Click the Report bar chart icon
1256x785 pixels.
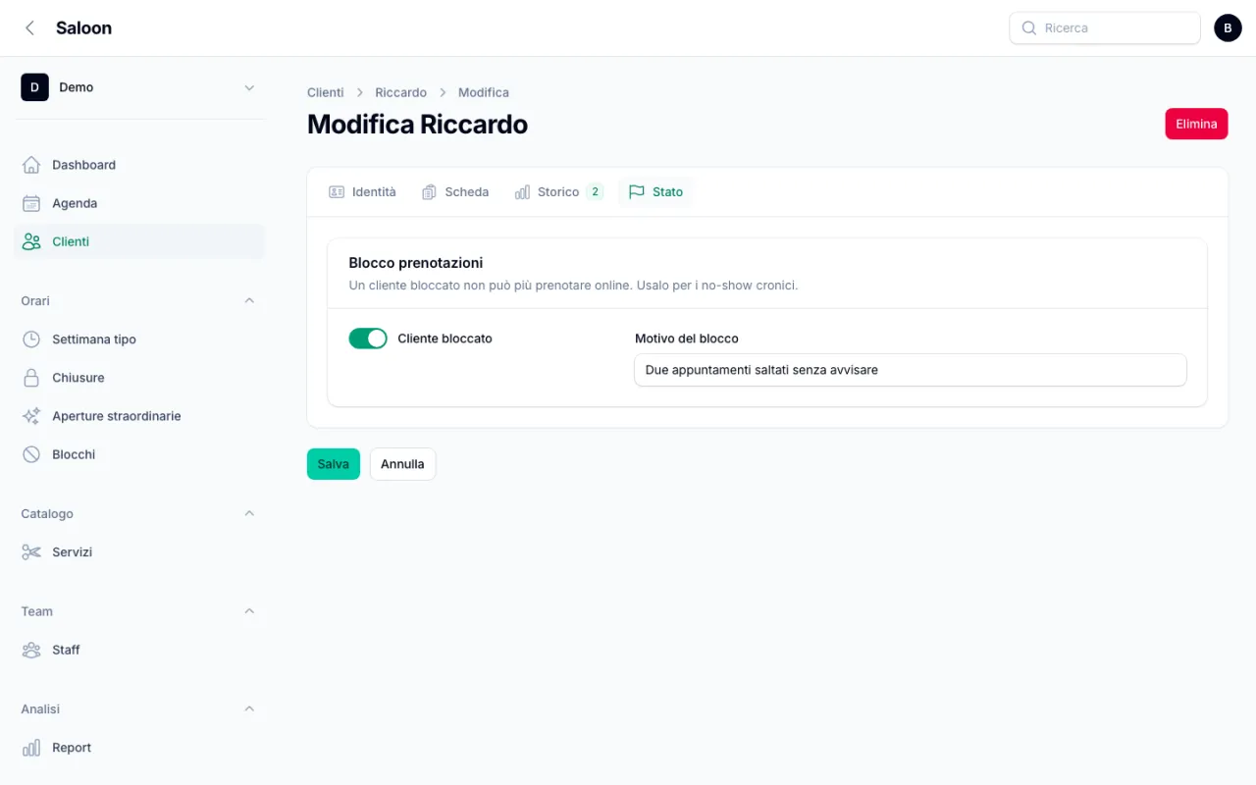coord(31,748)
